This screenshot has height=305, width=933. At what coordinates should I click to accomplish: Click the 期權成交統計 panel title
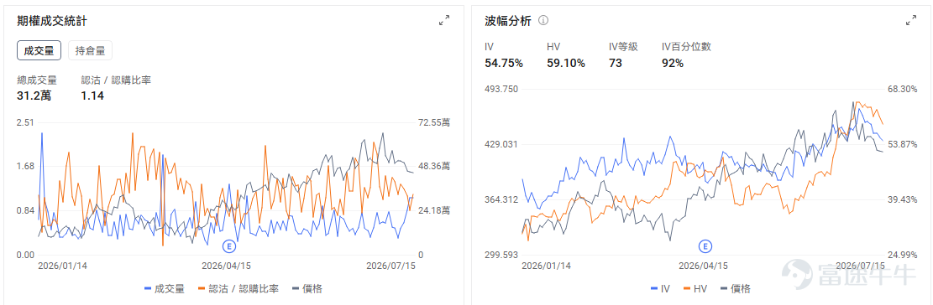point(53,21)
